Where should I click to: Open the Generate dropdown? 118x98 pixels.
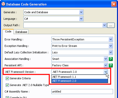pyautogui.click(x=81, y=12)
